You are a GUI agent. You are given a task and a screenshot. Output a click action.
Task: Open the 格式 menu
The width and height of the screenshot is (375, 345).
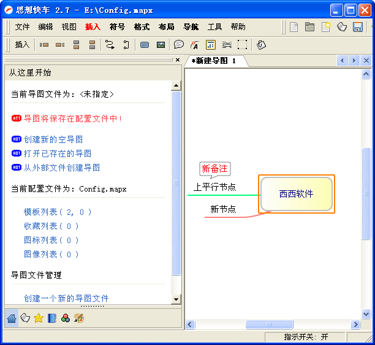(x=142, y=27)
